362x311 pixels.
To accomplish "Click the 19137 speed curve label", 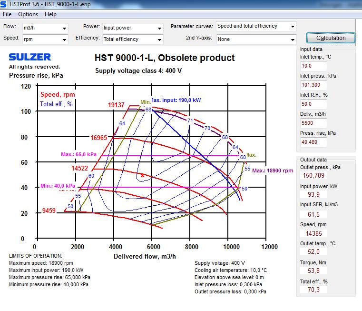I will [x=116, y=105].
